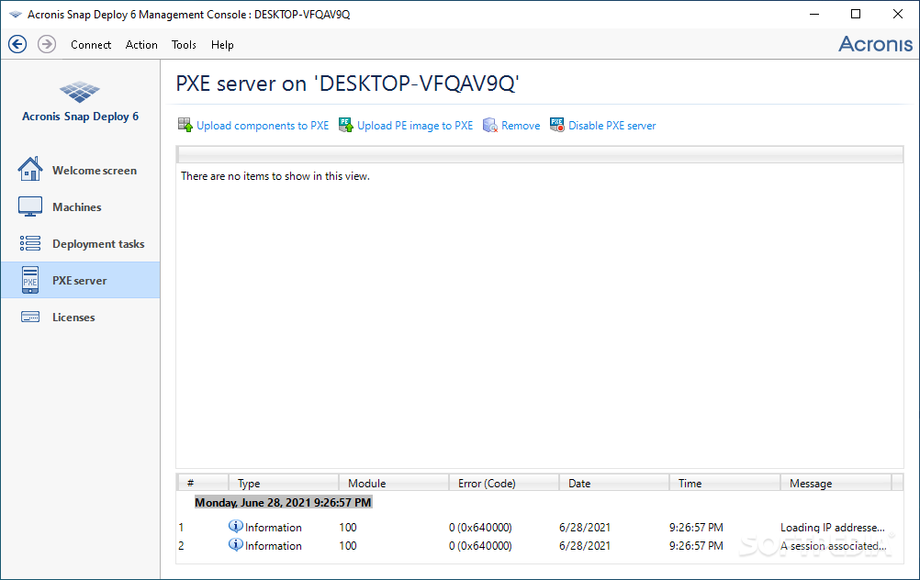Click the Machines monitor icon
Image resolution: width=920 pixels, height=580 pixels.
click(x=30, y=206)
